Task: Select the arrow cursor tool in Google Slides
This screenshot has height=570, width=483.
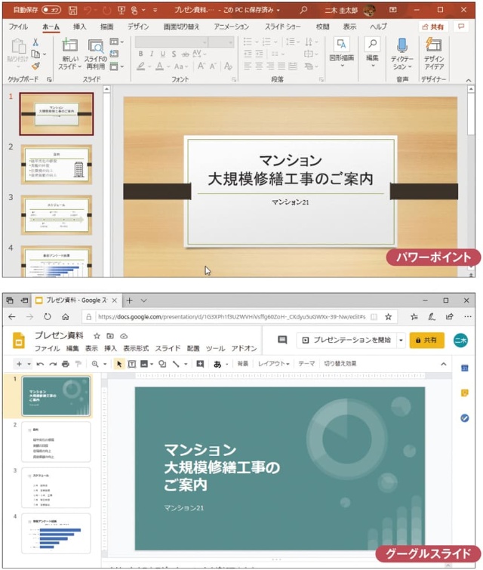Action: [x=118, y=364]
